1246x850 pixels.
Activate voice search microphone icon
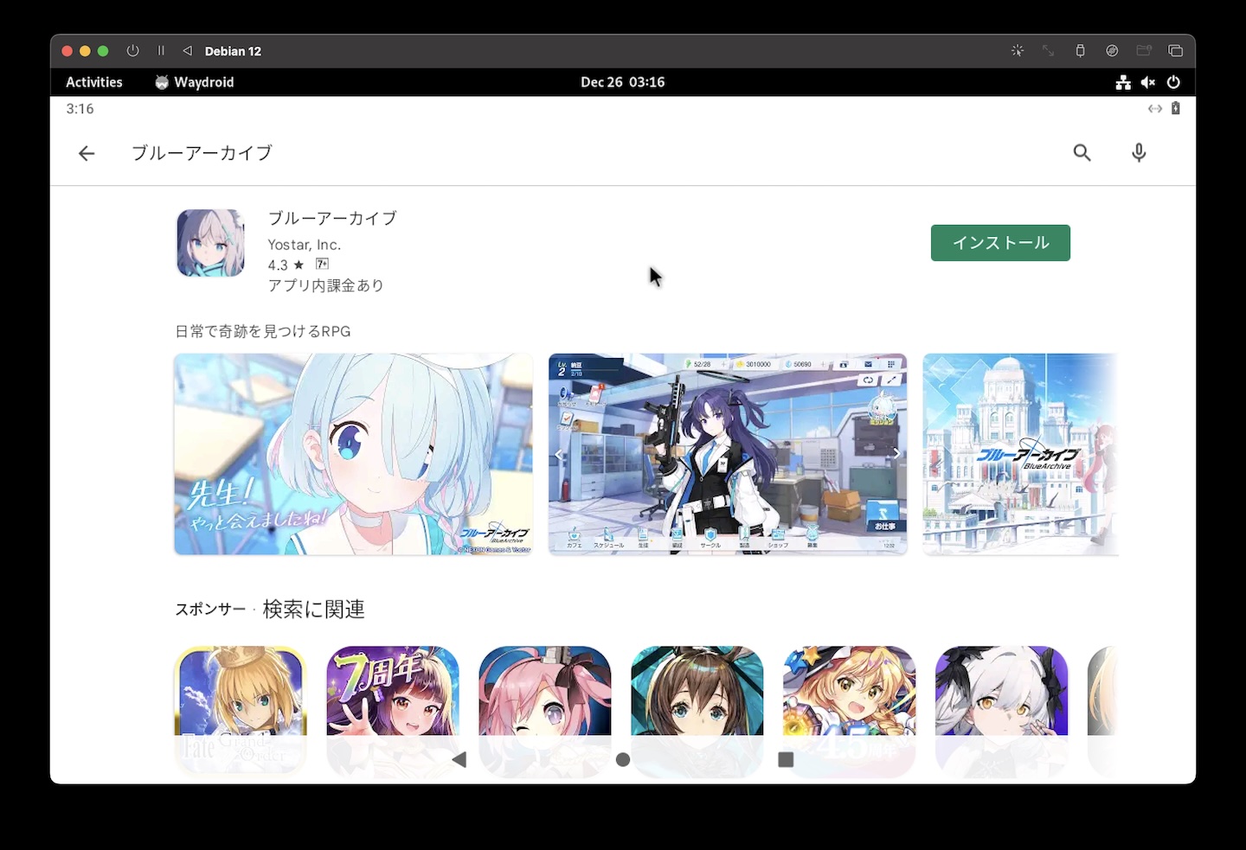(1139, 153)
